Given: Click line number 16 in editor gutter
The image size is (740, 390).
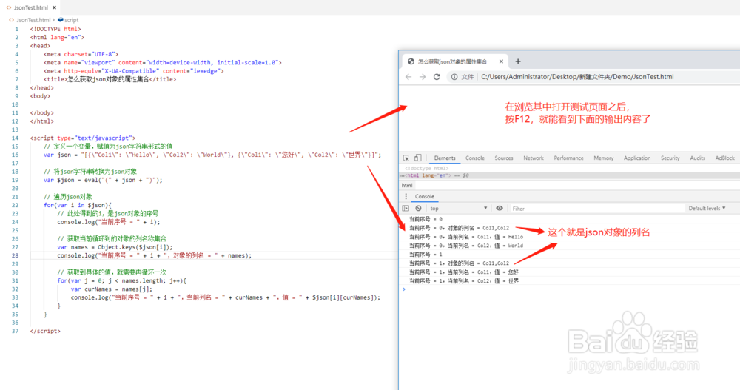Looking at the screenshot, I should click(x=16, y=155).
